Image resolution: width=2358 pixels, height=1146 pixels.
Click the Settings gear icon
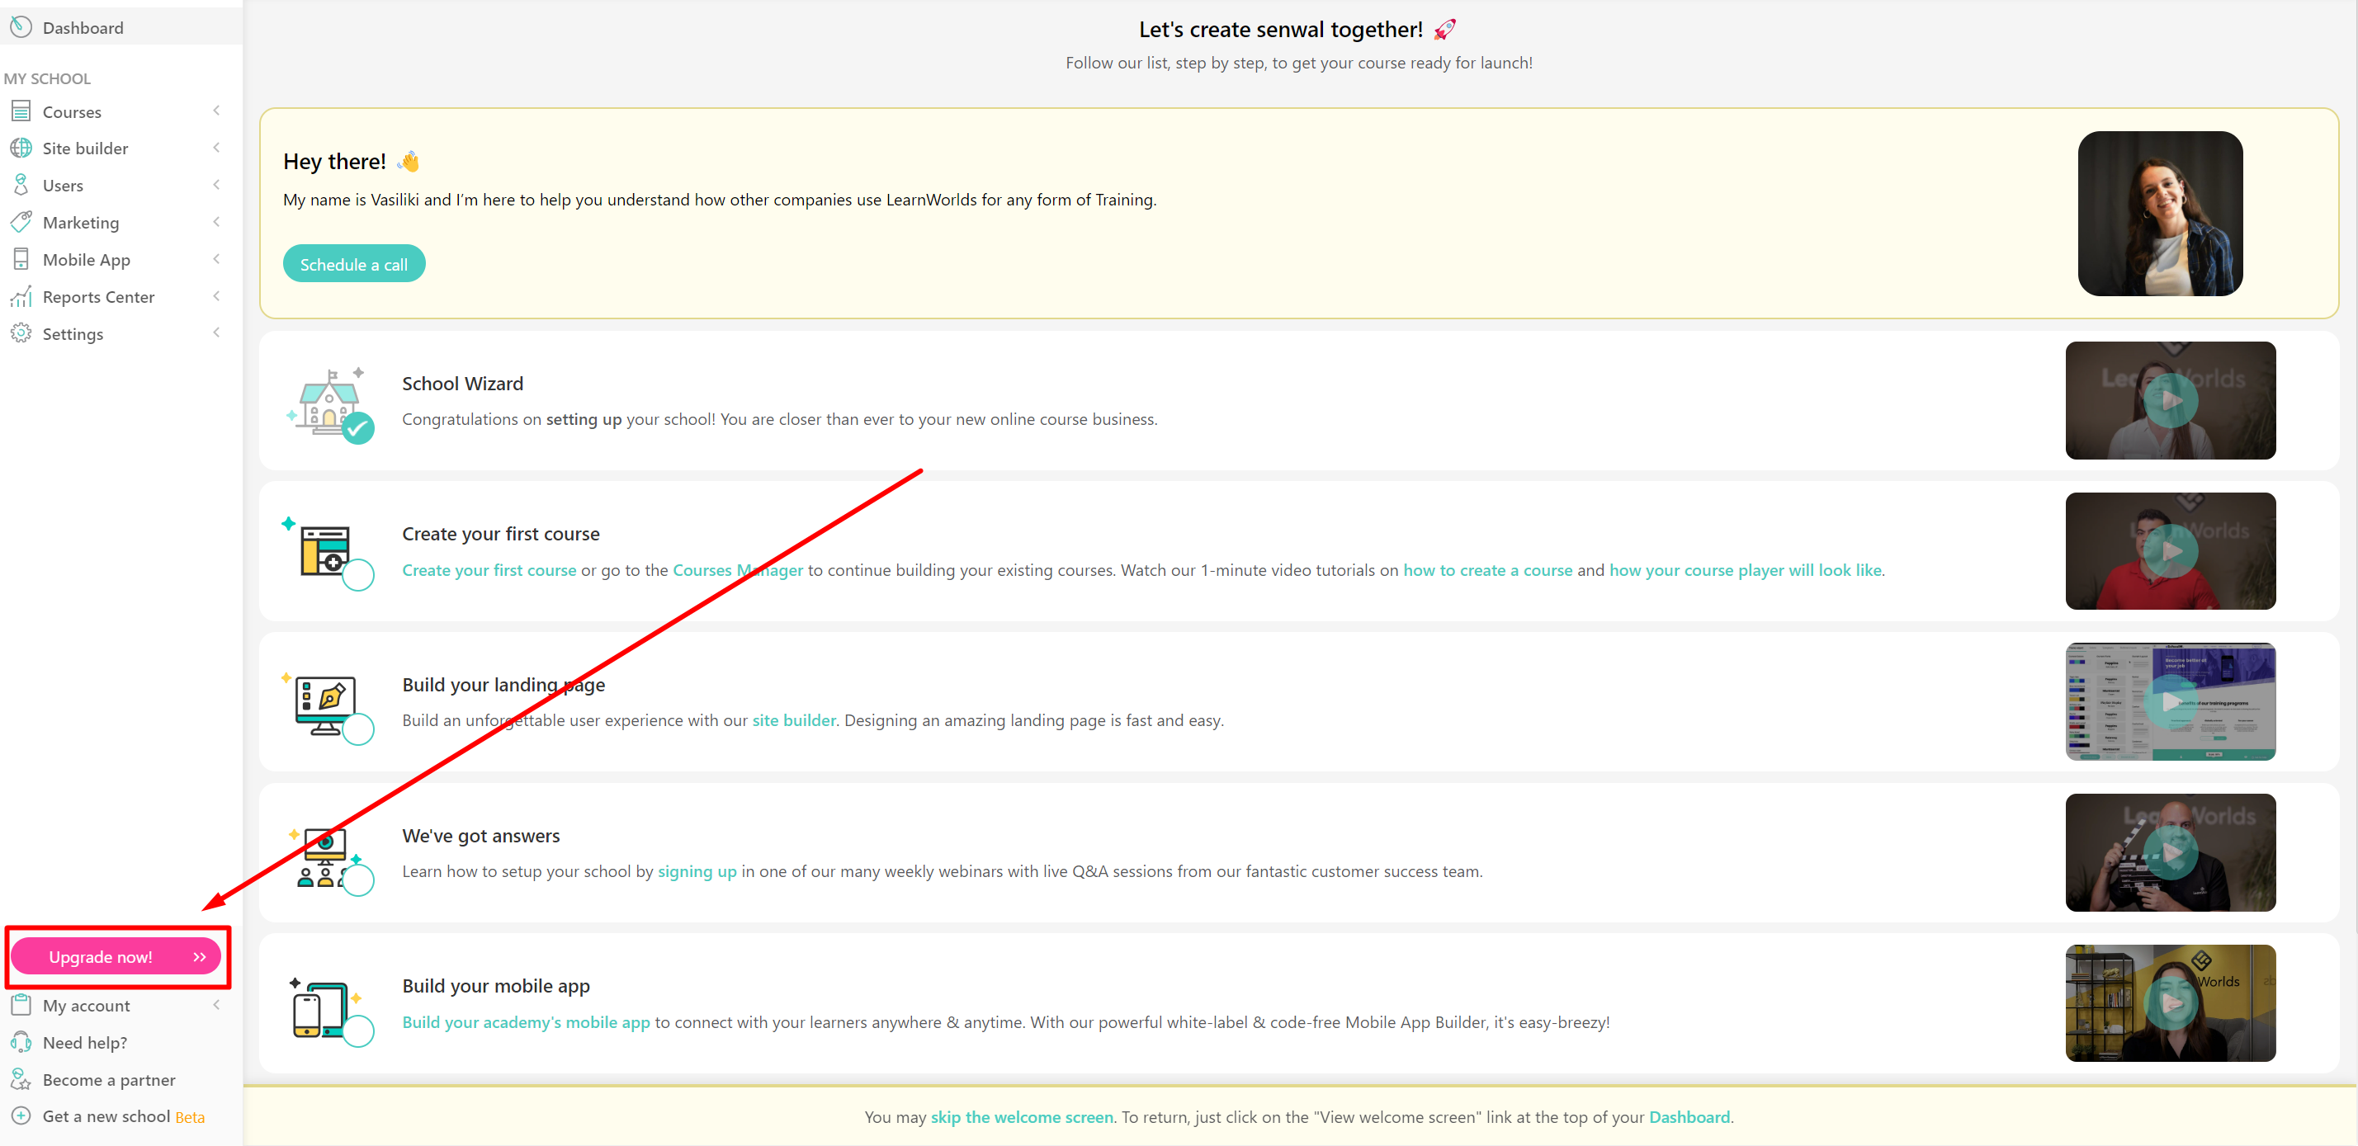point(21,333)
